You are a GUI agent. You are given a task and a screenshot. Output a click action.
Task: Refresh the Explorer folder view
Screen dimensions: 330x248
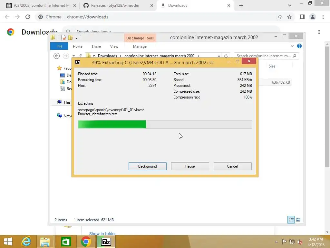(x=226, y=56)
